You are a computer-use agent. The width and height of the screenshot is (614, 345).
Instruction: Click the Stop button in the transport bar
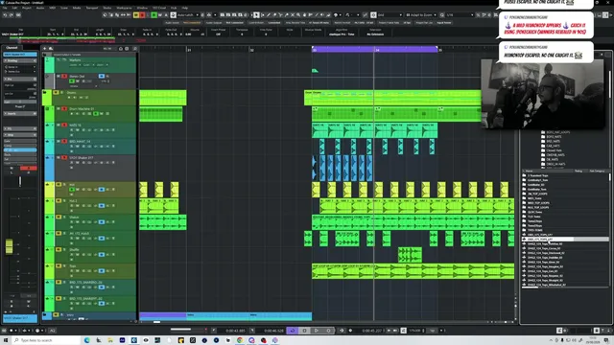304,331
